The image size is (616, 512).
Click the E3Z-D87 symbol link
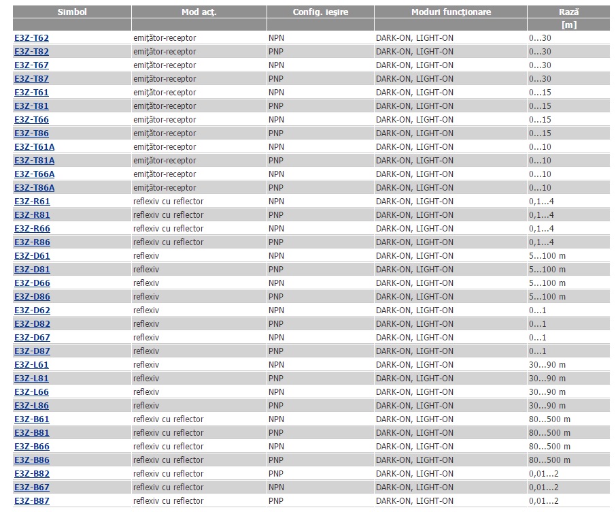click(32, 351)
